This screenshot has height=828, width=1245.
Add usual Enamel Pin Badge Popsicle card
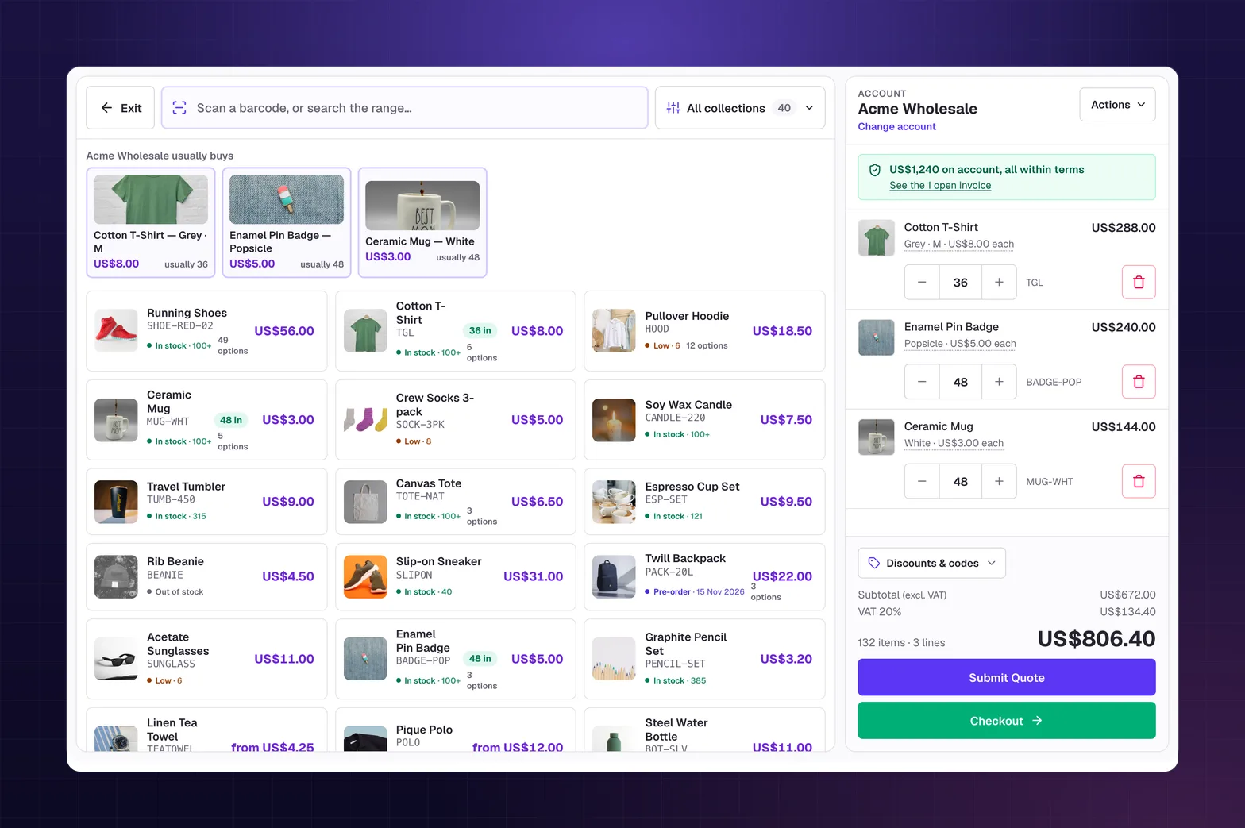pyautogui.click(x=287, y=222)
